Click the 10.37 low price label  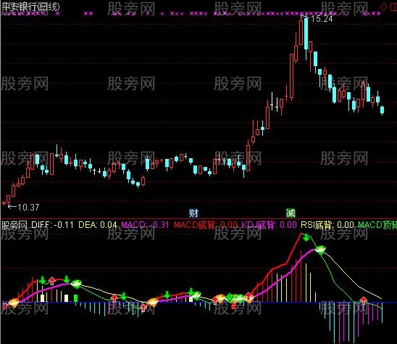(28, 208)
